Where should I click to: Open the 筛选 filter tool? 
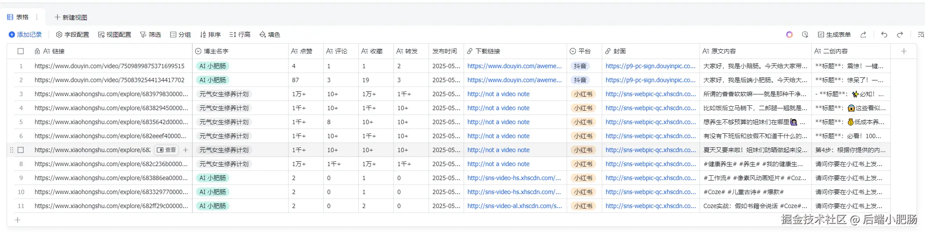(150, 35)
